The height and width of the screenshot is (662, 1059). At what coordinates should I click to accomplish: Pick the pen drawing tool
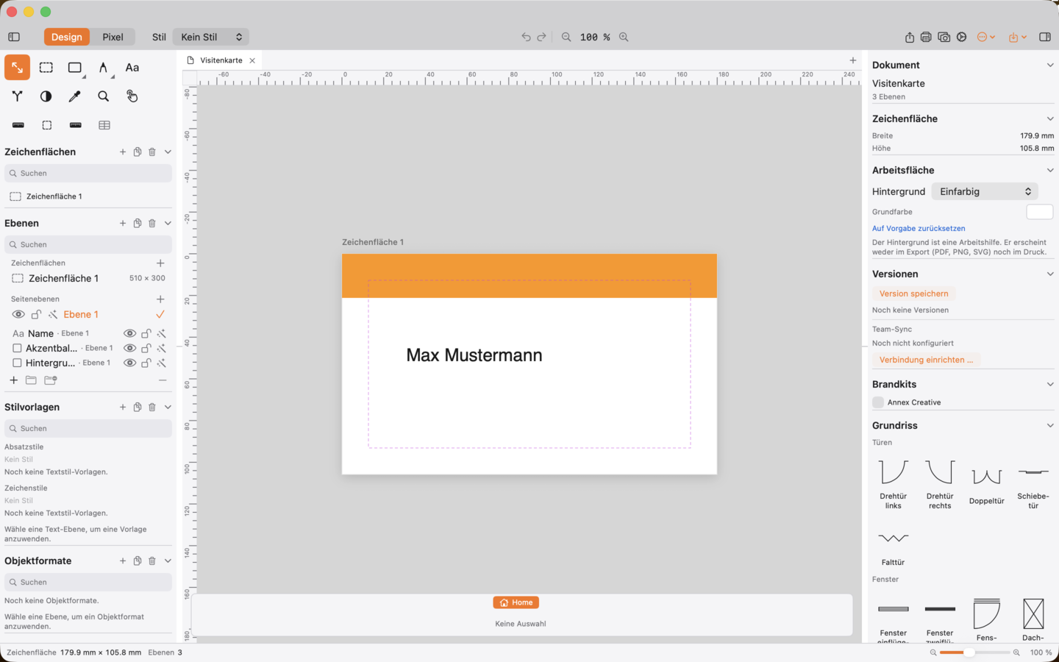point(104,68)
